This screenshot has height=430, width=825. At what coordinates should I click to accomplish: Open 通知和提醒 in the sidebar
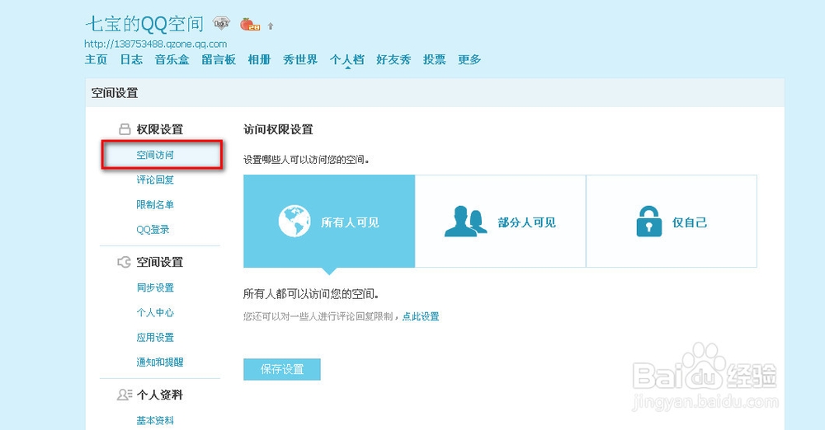pos(160,362)
